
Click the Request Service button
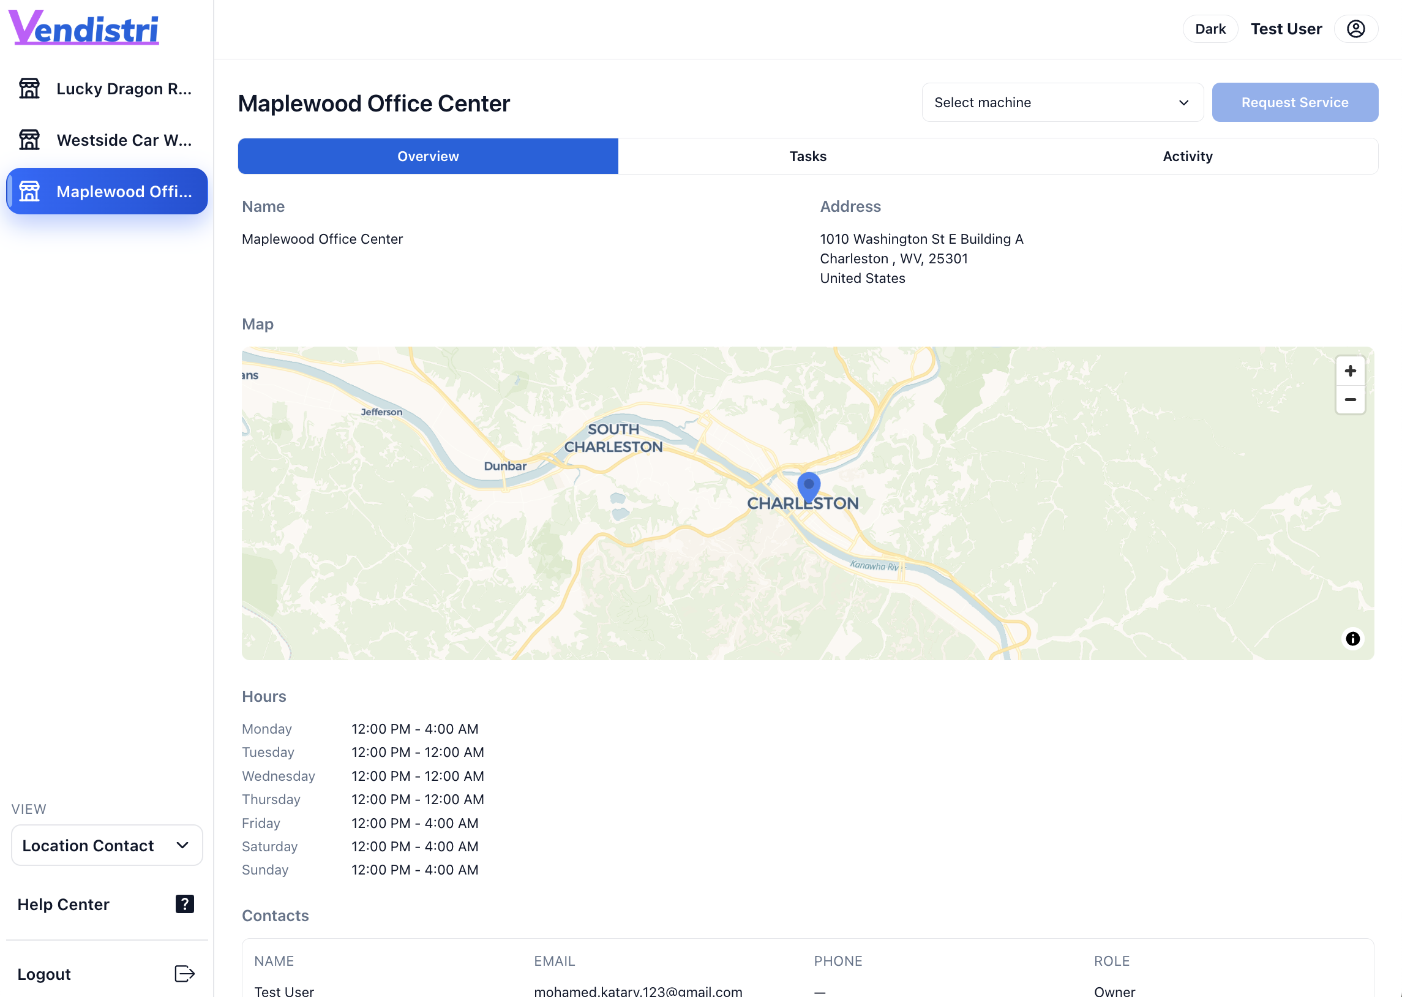click(1294, 102)
